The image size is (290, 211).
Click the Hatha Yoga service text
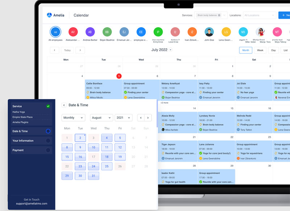19,112
